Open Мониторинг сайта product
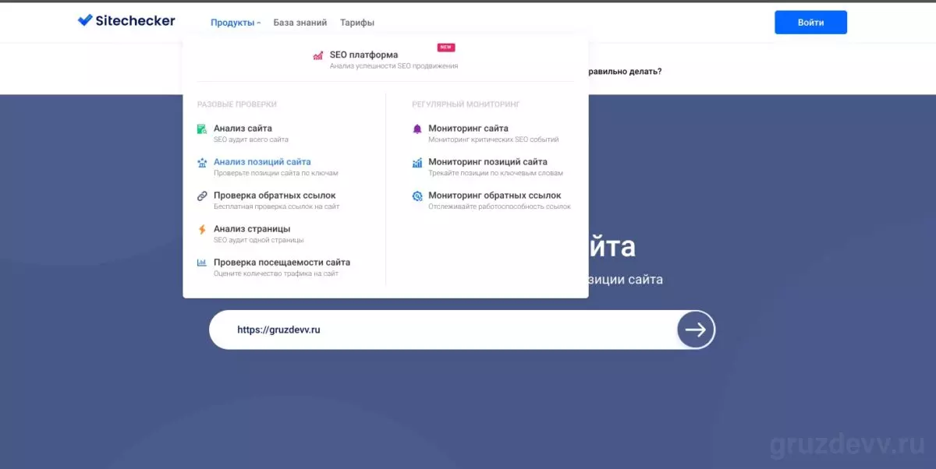Screen dimensions: 936x469 (468, 128)
